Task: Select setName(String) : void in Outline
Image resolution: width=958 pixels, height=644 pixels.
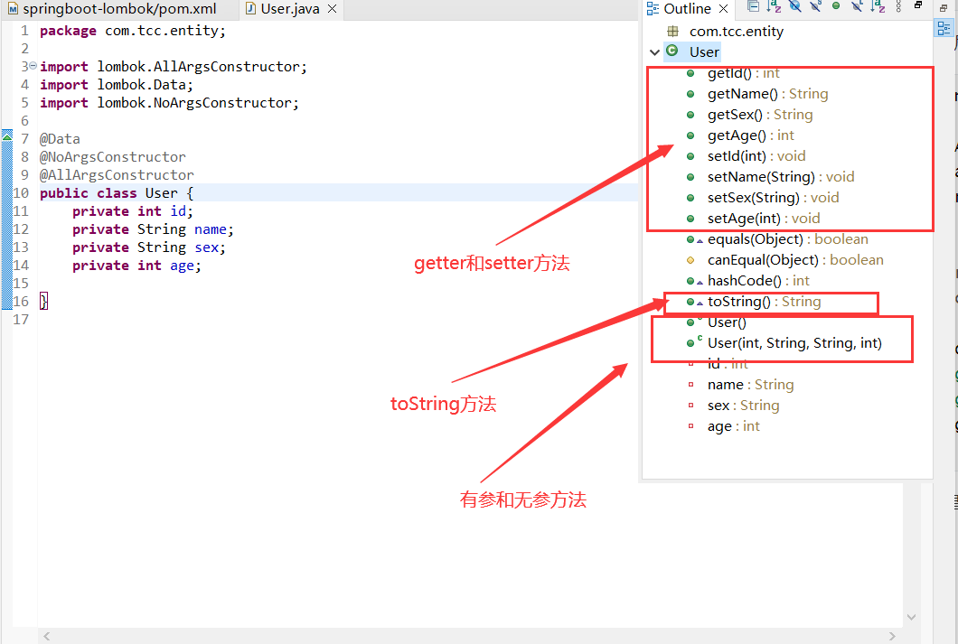Action: tap(781, 177)
